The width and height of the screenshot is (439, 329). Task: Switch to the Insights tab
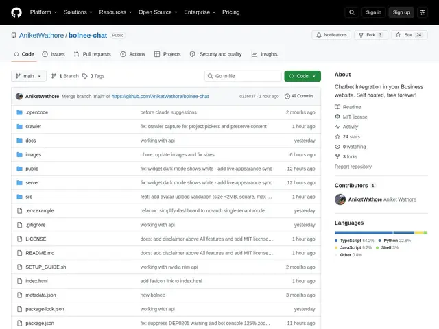264,54
